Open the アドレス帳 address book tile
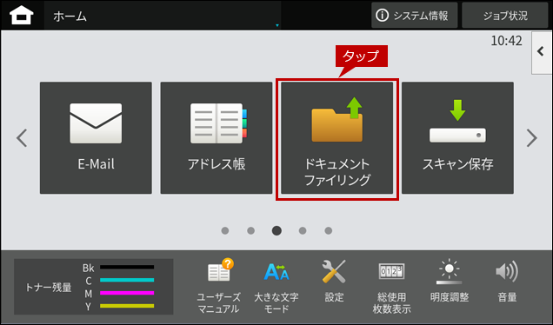553x325 pixels. (217, 138)
